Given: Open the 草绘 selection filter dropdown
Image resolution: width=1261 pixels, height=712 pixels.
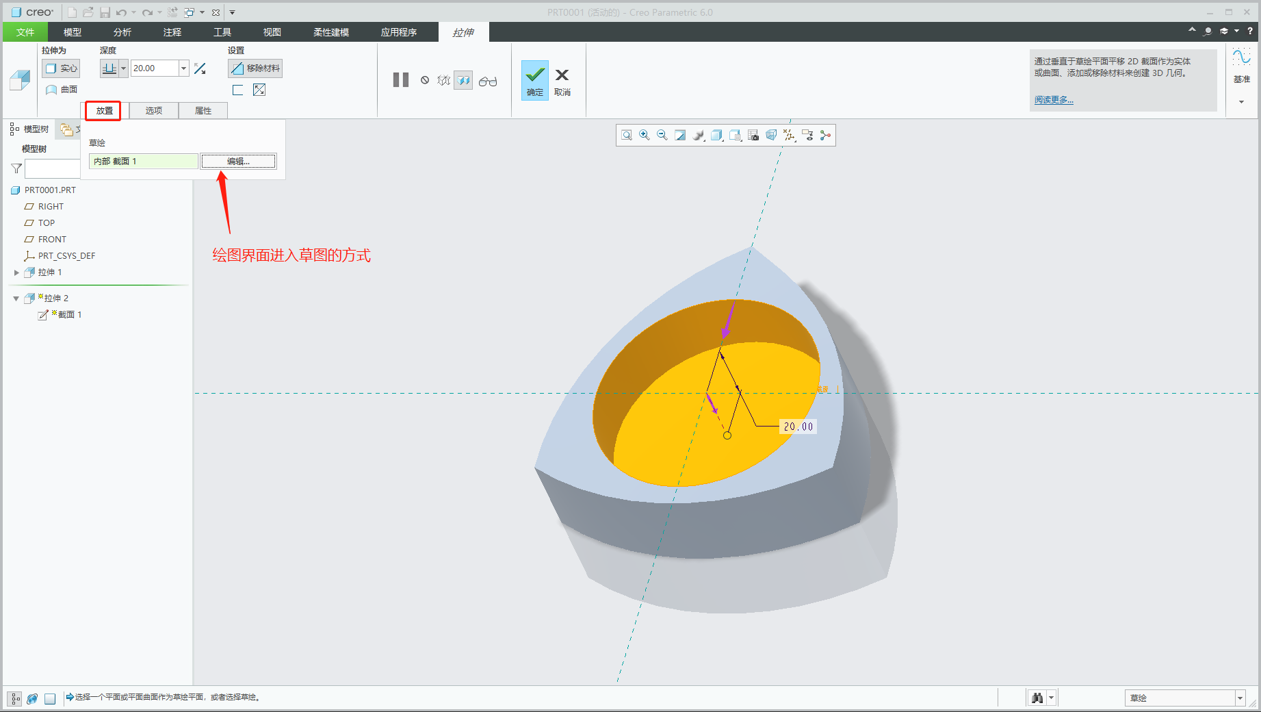Looking at the screenshot, I should pyautogui.click(x=1240, y=698).
